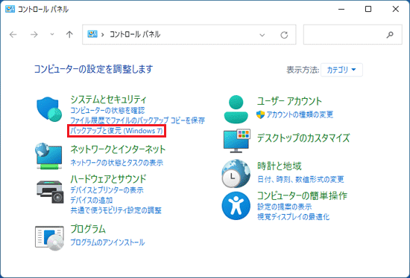The height and width of the screenshot is (278, 410).
Task: Open デバイスとプリンターの表示 link
Action: [x=107, y=190]
